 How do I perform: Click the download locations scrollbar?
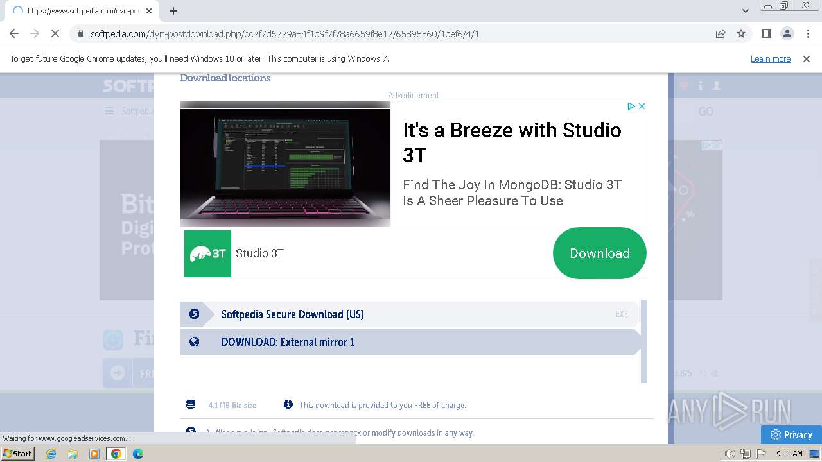(x=644, y=341)
